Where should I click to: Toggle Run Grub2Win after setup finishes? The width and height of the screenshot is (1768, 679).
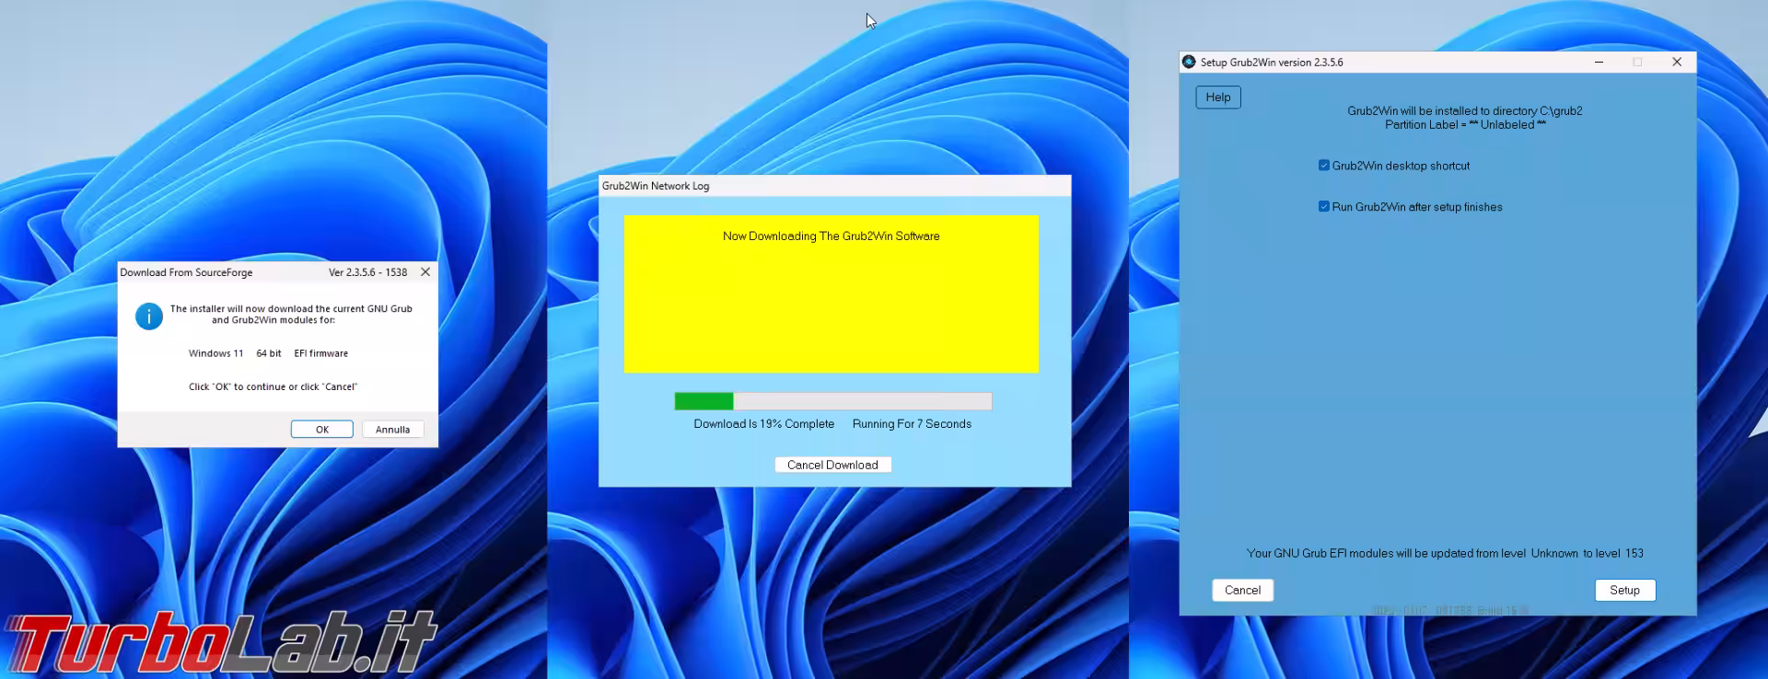click(1324, 207)
